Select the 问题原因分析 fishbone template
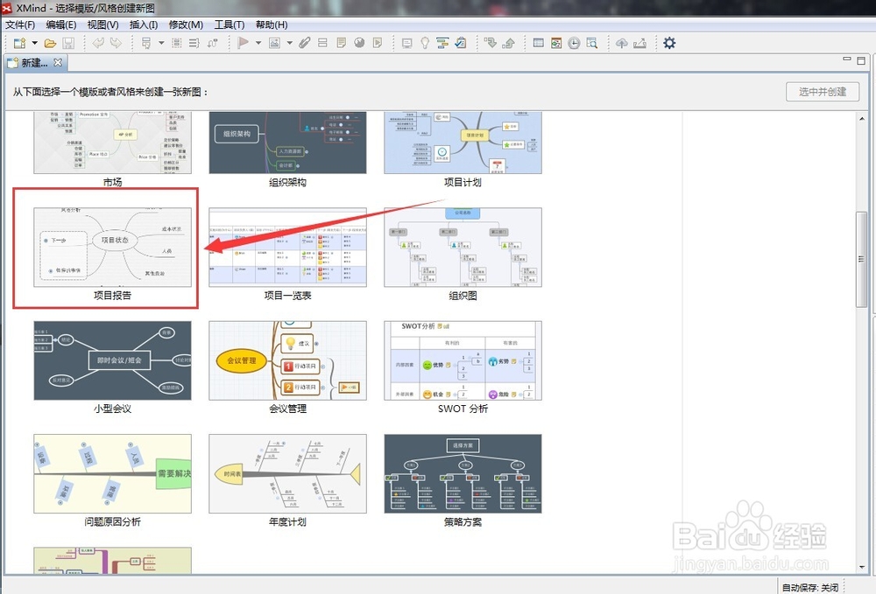 (112, 473)
